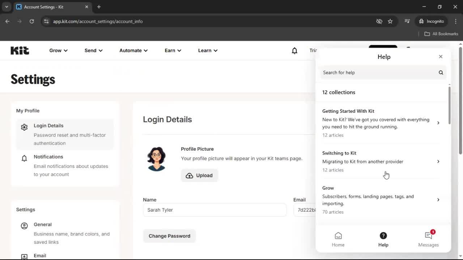This screenshot has width=463, height=260.
Task: Click the Name field containing Sarah Tyler
Action: 215,210
